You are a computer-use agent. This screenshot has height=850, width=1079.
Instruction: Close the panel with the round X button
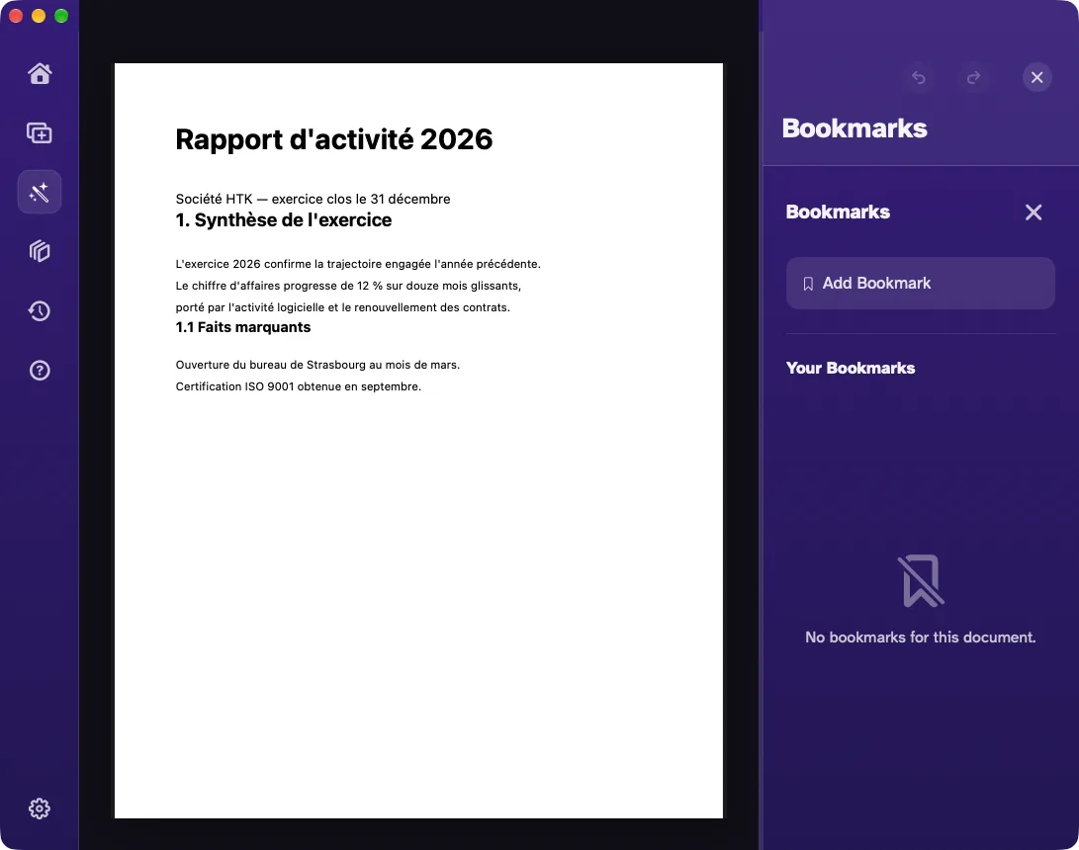click(x=1037, y=77)
